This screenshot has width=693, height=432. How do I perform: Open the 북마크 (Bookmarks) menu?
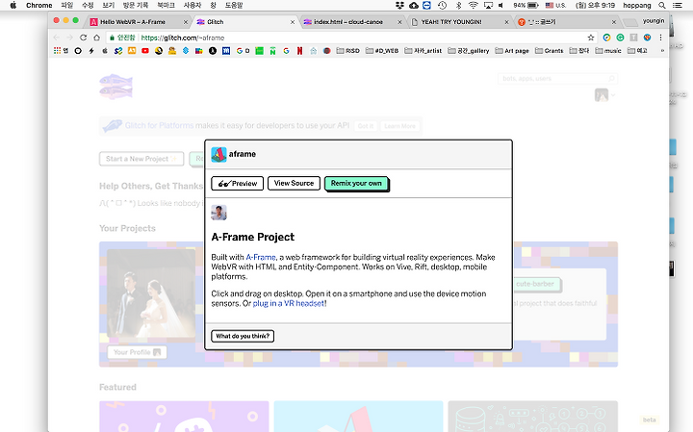pos(166,6)
